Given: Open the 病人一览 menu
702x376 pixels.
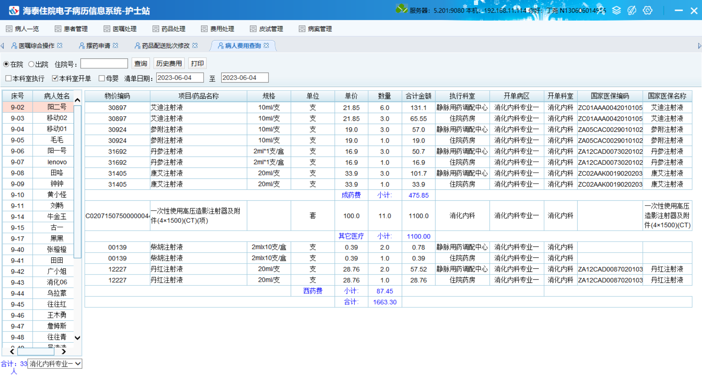Looking at the screenshot, I should pyautogui.click(x=22, y=29).
